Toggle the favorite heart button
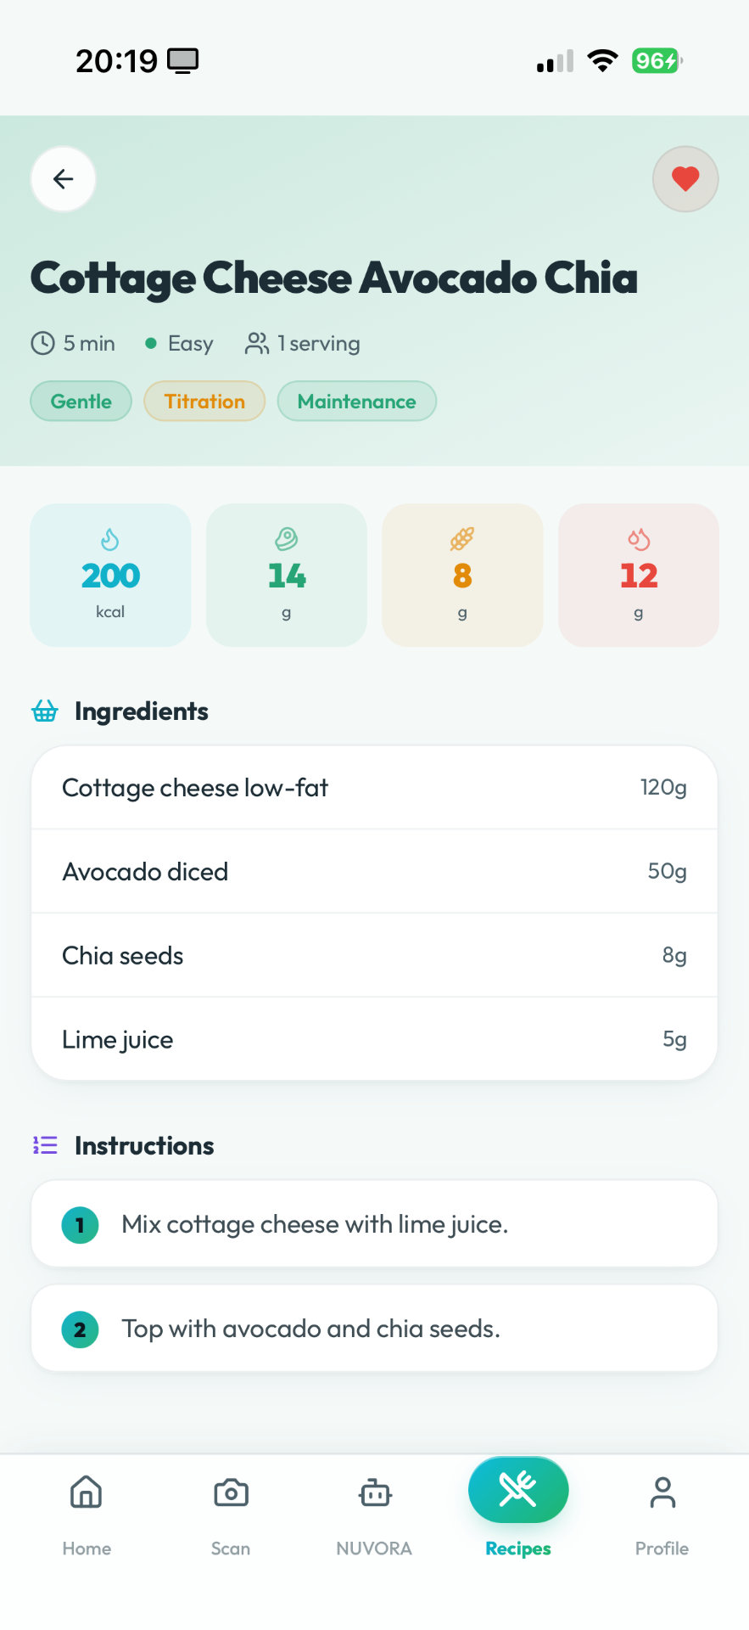This screenshot has height=1630, width=749. click(x=685, y=179)
